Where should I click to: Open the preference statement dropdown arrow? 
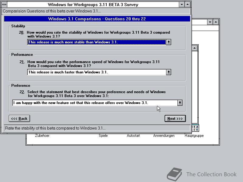[x=180, y=103]
